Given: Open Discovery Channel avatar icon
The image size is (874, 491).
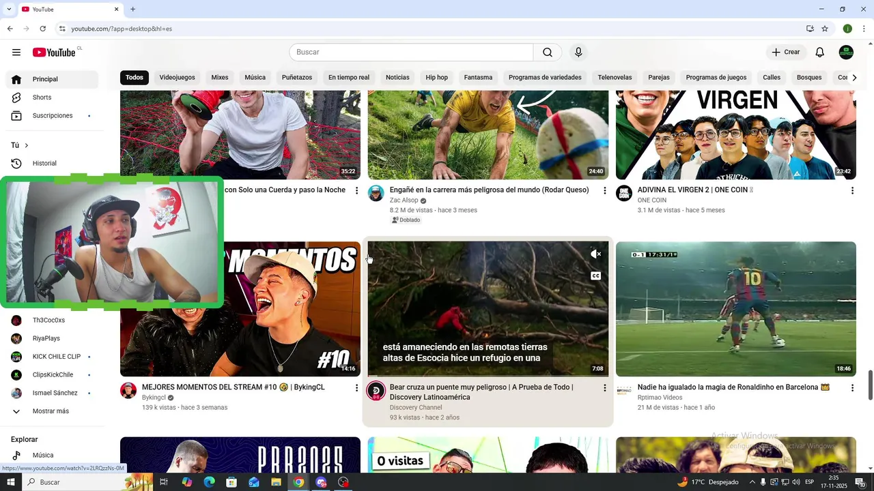Looking at the screenshot, I should [x=376, y=391].
